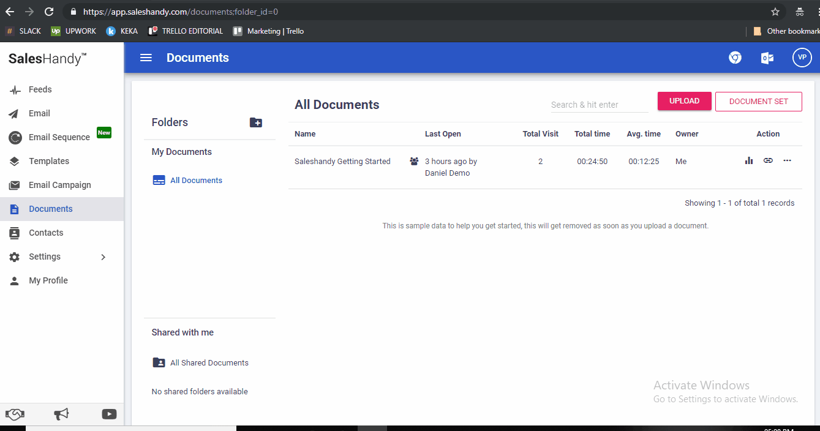Screen dimensions: 820x431
Task: Click the shared-users icon on document row
Action: pyautogui.click(x=414, y=161)
